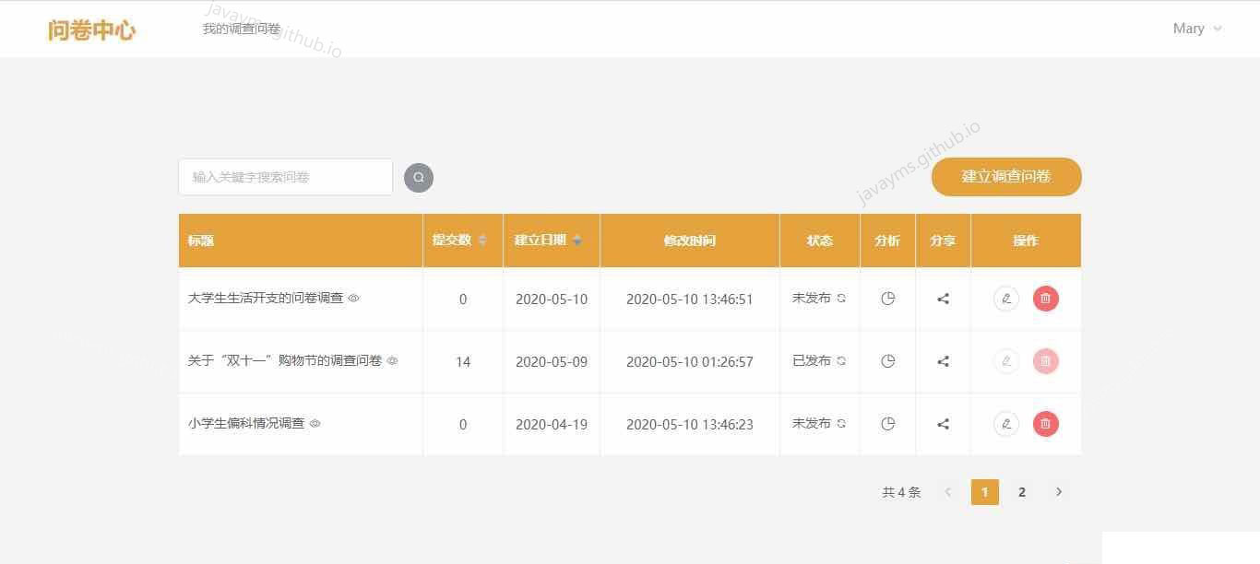Screen dimensions: 1260x564
Task: Click the 共 4 条 total count
Action: (901, 492)
